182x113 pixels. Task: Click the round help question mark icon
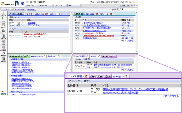click(x=126, y=2)
